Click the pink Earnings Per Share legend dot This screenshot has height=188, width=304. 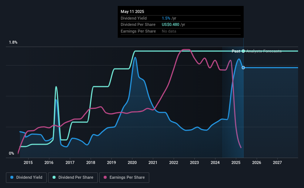tap(105, 177)
